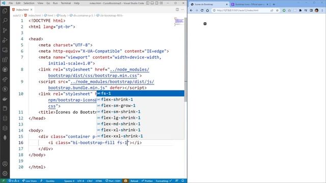The height and width of the screenshot is (183, 326).
Task: Open the remote window status button
Action: point(3,181)
